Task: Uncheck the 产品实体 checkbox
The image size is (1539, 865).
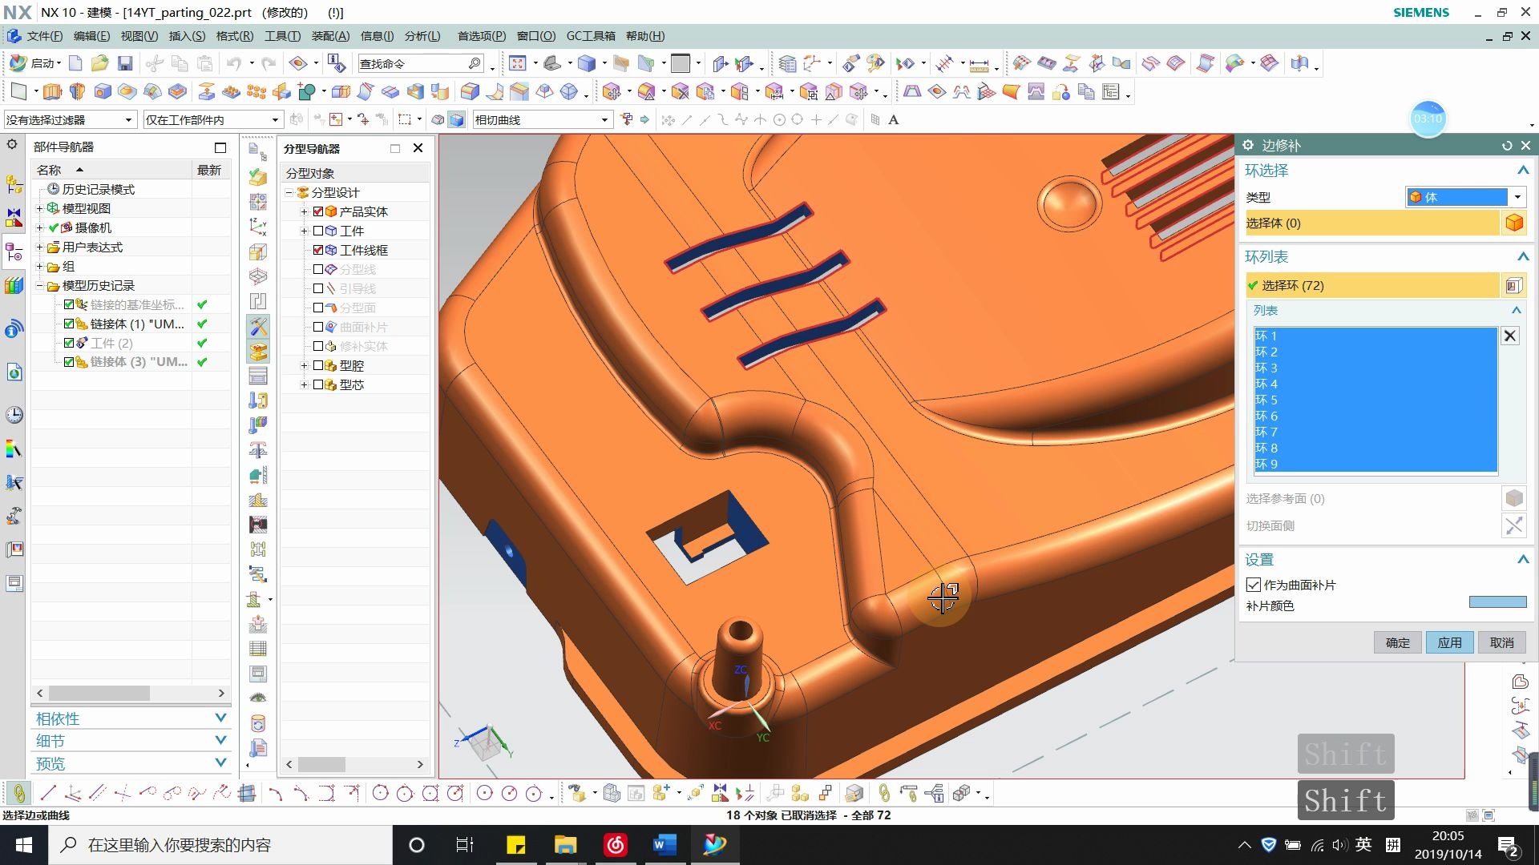Action: coord(318,211)
